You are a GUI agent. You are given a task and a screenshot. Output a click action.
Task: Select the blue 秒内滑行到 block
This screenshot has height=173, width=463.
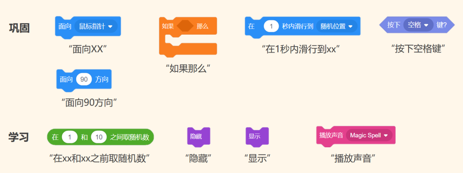tap(303, 27)
